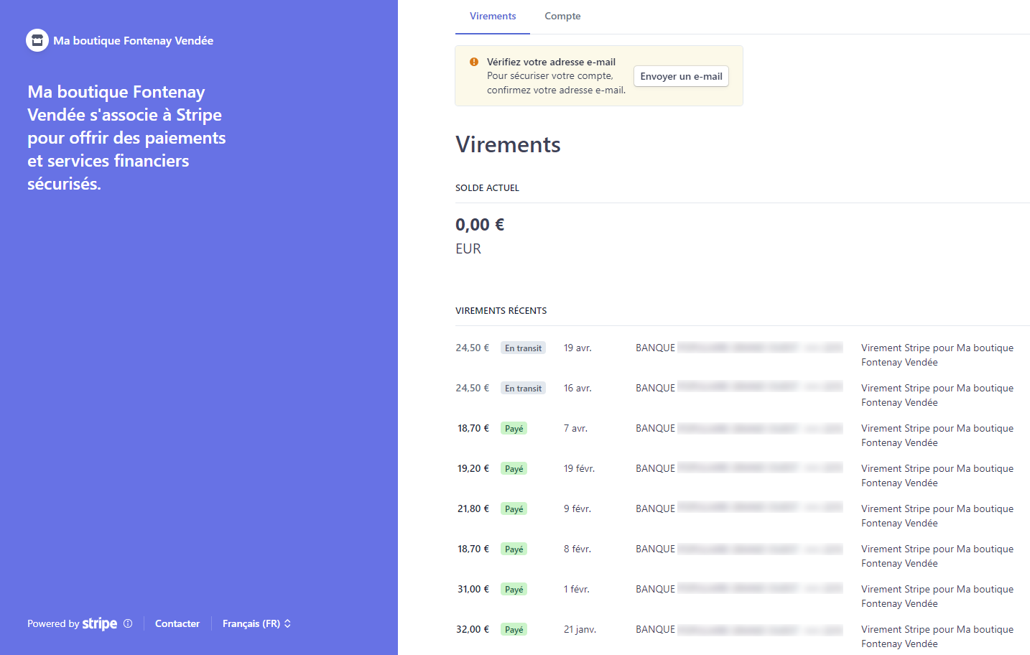The width and height of the screenshot is (1030, 655).
Task: Open the 16 avr. transfer of 24,50 €
Action: [742, 395]
